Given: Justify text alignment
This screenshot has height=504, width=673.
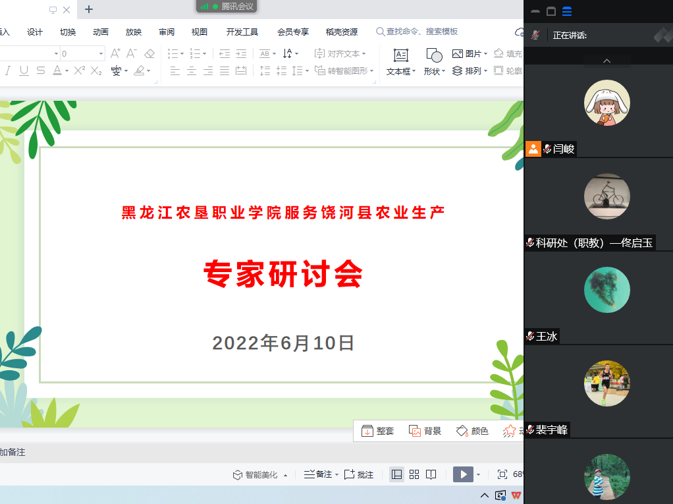Looking at the screenshot, I should pos(225,71).
